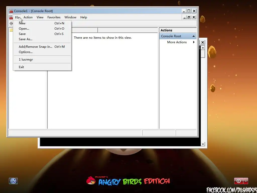The height and width of the screenshot is (193, 257).
Task: Choose Exit from the File menu
Action: (42, 67)
